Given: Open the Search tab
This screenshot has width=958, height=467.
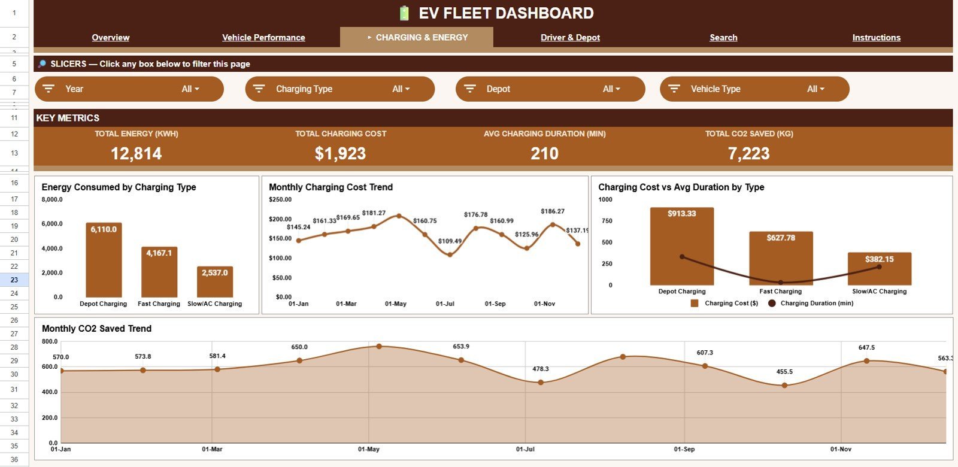Looking at the screenshot, I should click(x=723, y=37).
